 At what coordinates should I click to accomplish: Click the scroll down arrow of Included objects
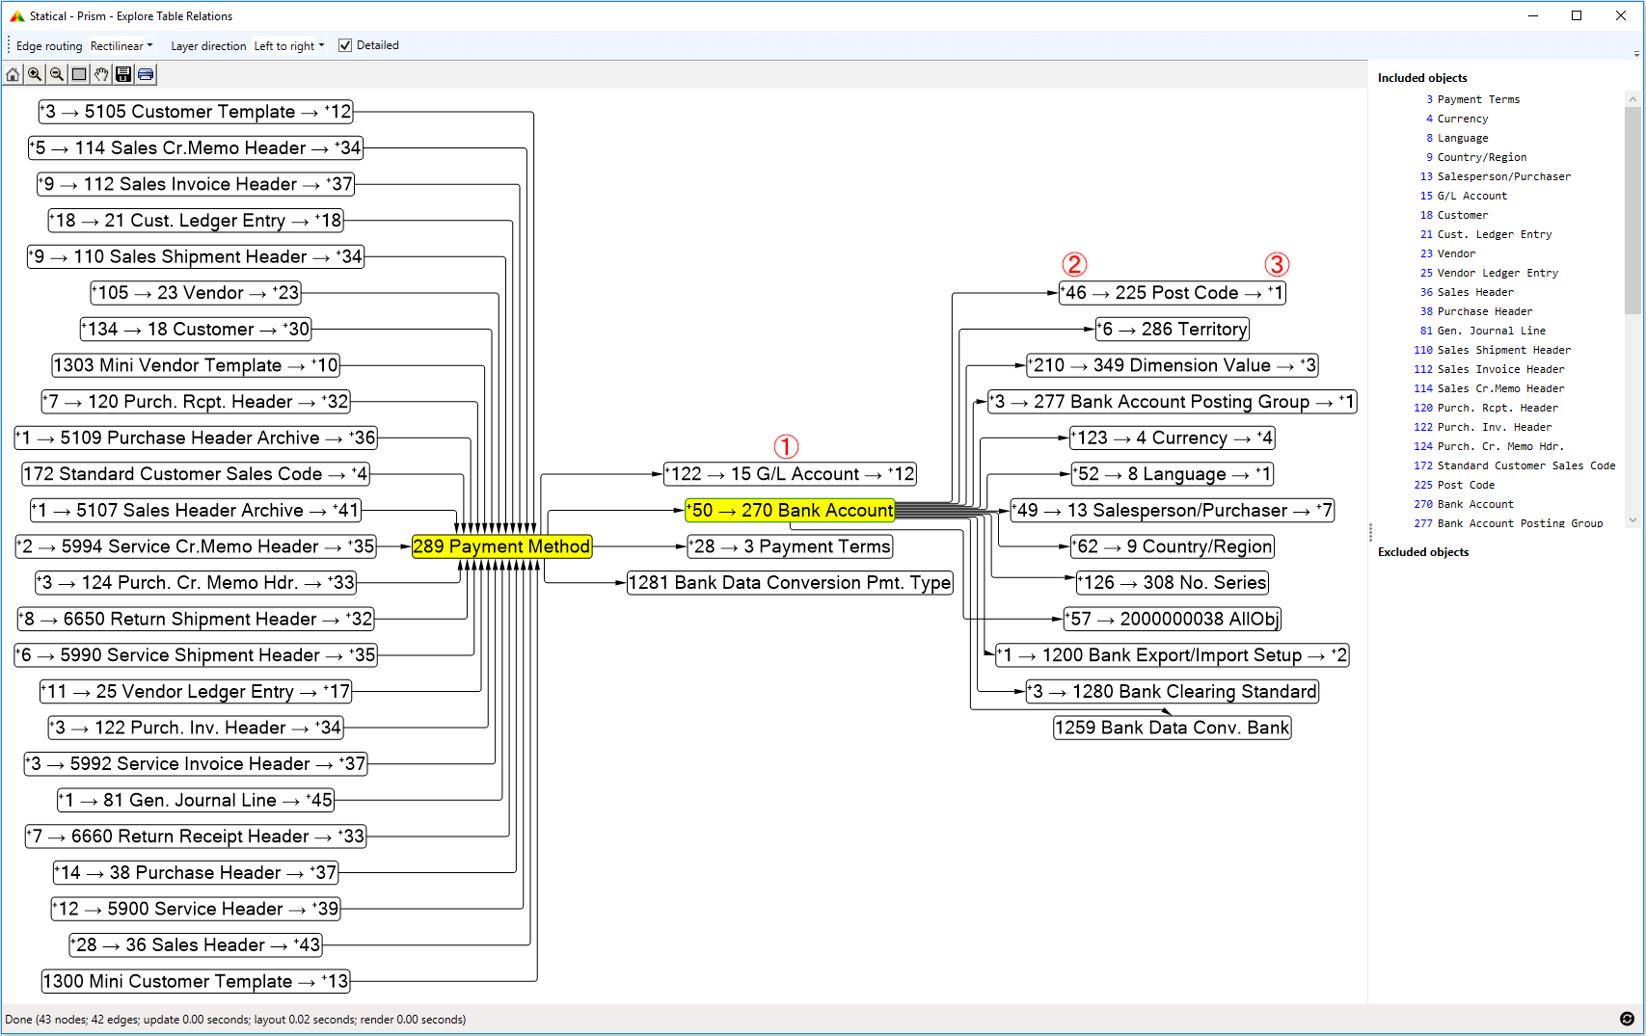click(x=1633, y=520)
